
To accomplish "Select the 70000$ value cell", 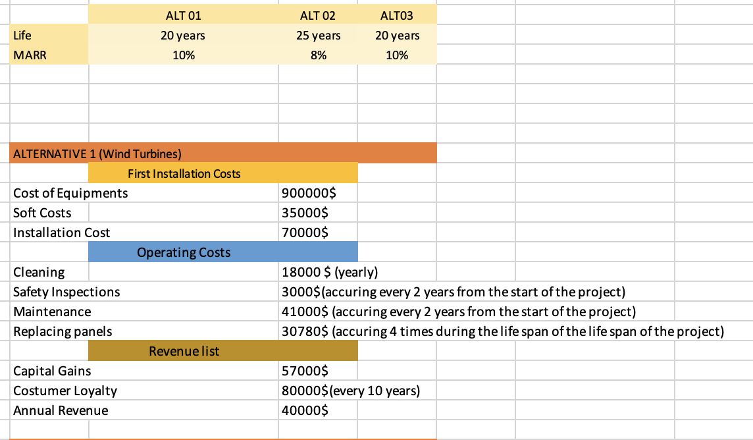I will click(318, 232).
